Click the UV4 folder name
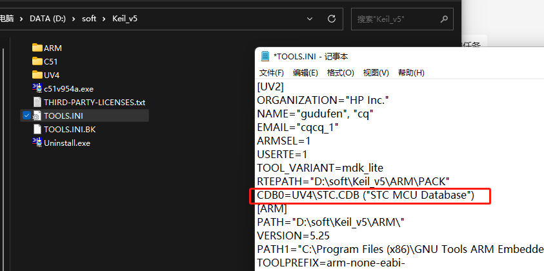 coord(52,75)
